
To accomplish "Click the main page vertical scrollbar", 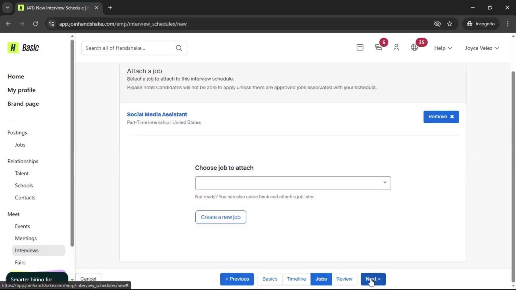I will pyautogui.click(x=513, y=177).
